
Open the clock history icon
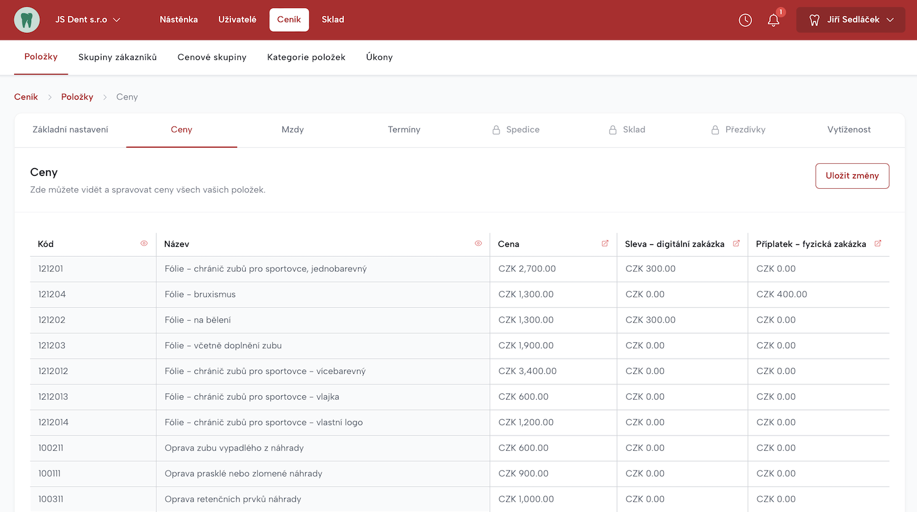pyautogui.click(x=745, y=20)
